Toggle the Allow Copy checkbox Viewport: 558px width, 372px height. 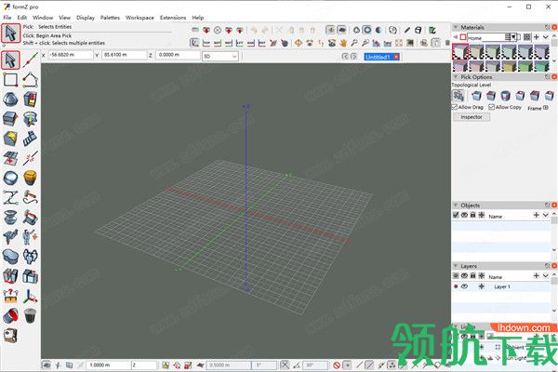click(491, 107)
